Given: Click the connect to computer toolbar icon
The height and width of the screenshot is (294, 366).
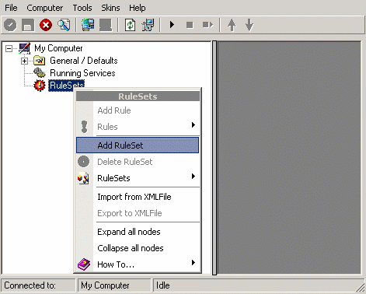Looking at the screenshot, I should click(88, 25).
